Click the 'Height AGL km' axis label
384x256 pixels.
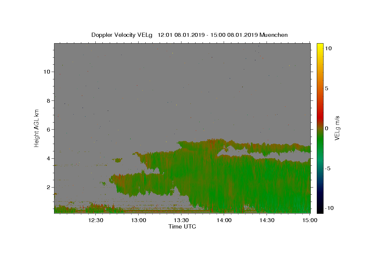[x=36, y=128]
